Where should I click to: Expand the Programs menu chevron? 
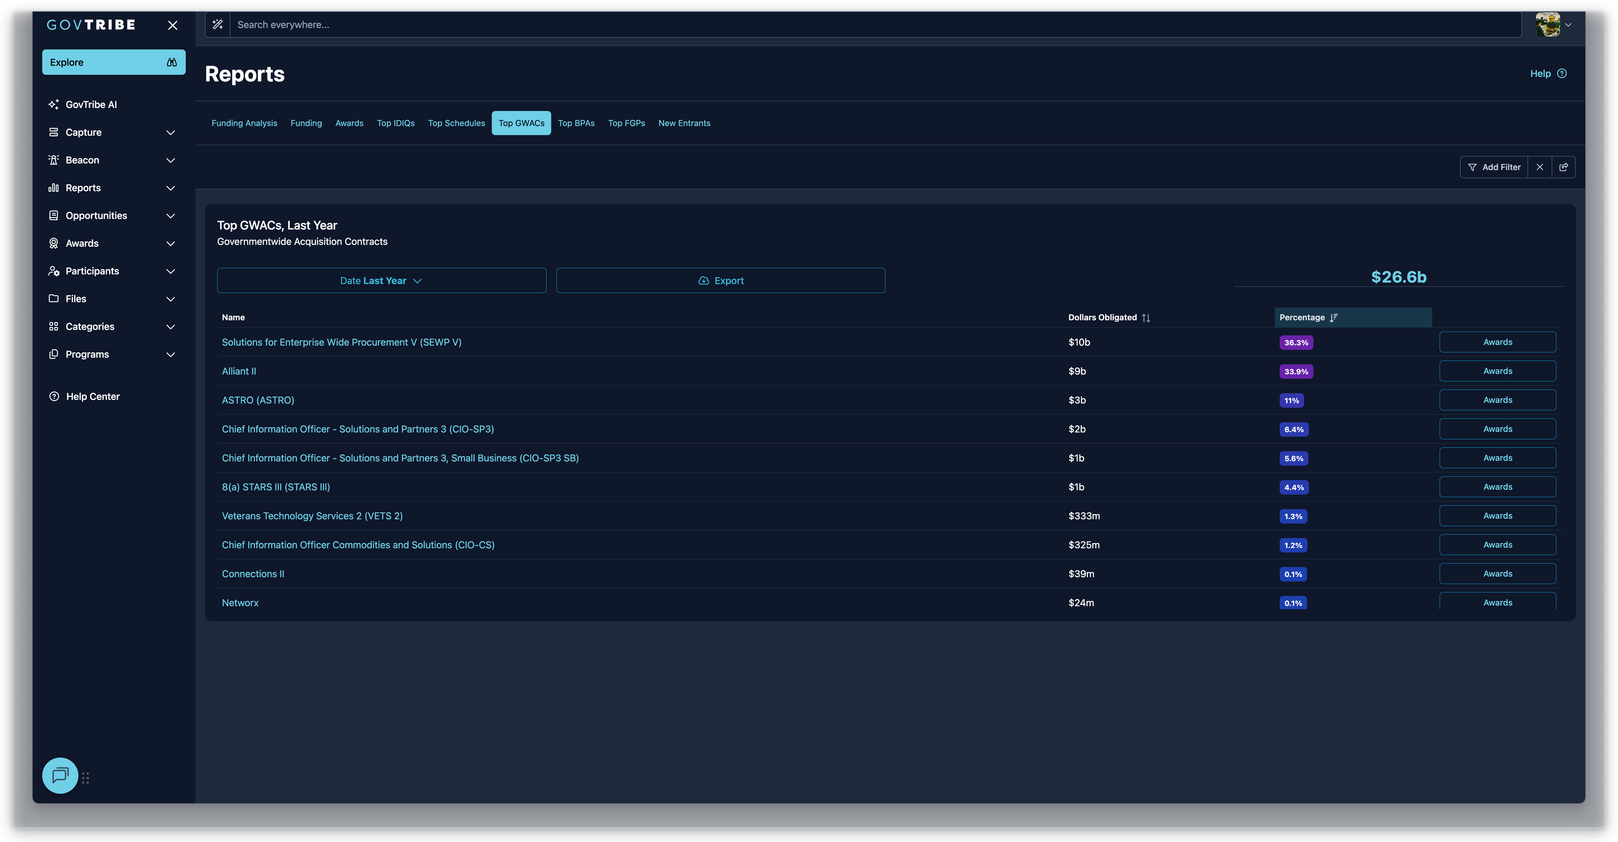[x=170, y=354]
